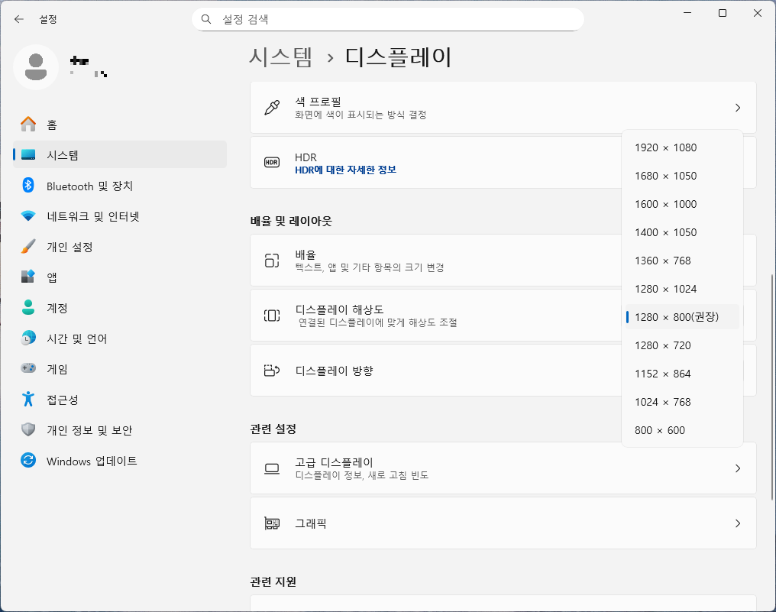Viewport: 776px width, 612px height.
Task: Click the user profile avatar
Action: 36,67
